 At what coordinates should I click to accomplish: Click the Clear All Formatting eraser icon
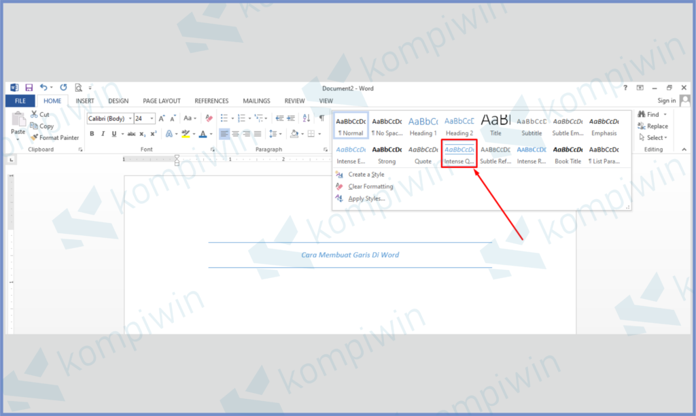pos(209,118)
